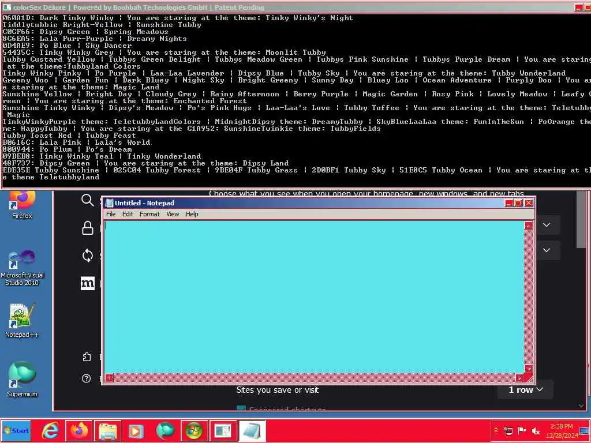The height and width of the screenshot is (443, 591).
Task: Expand the top chevron dropdown beside Notepad in Firefox
Action: [547, 225]
